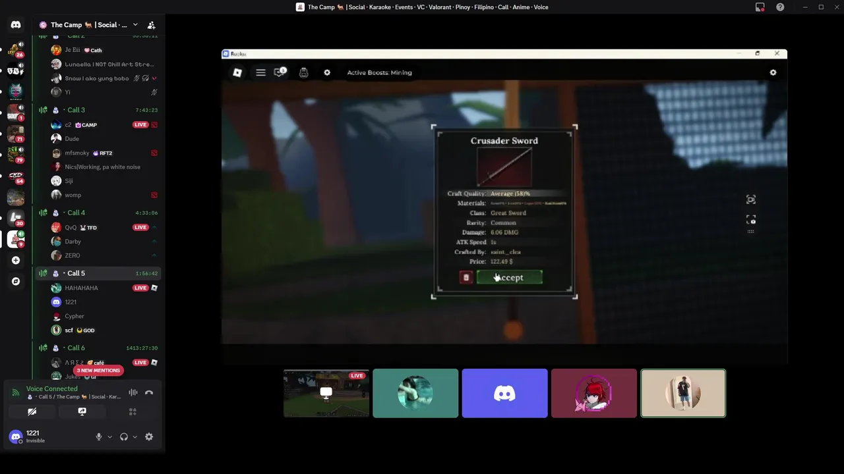Watch QvQ's LIVE stream badge
The image size is (844, 474).
[140, 227]
